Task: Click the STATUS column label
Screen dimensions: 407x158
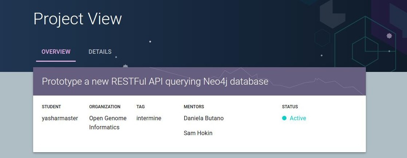Action: point(290,107)
